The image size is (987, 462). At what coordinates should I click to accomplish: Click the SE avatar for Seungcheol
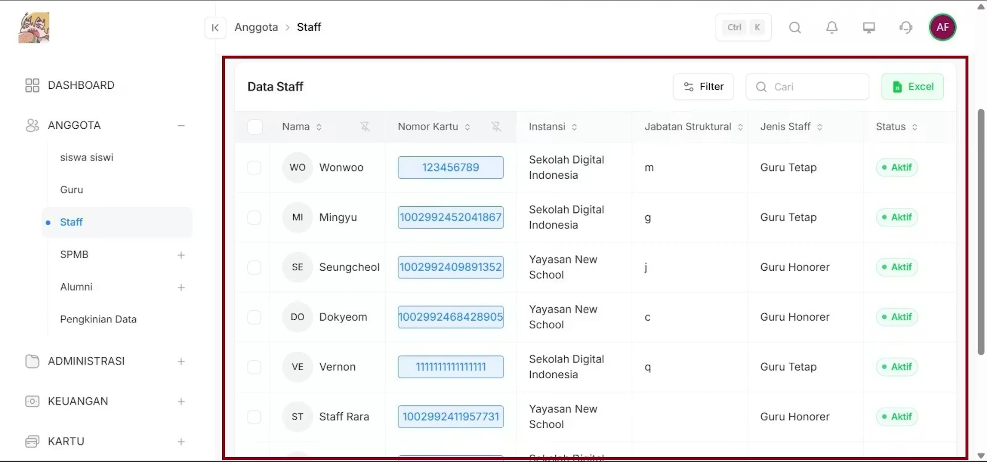(x=297, y=267)
